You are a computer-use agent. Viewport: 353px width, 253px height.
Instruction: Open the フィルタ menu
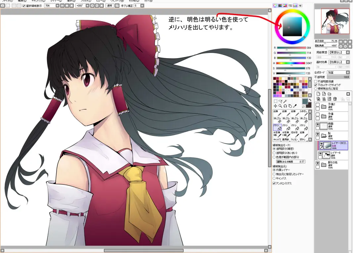86,1
